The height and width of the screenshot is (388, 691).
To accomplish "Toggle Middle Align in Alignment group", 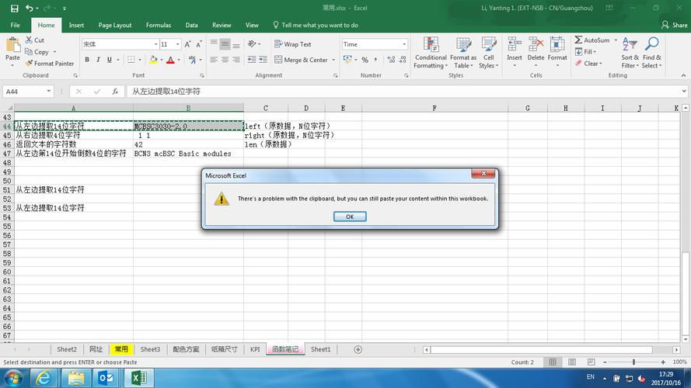I will click(x=225, y=44).
